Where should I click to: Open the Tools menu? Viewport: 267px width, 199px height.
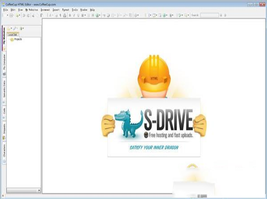tap(75, 10)
